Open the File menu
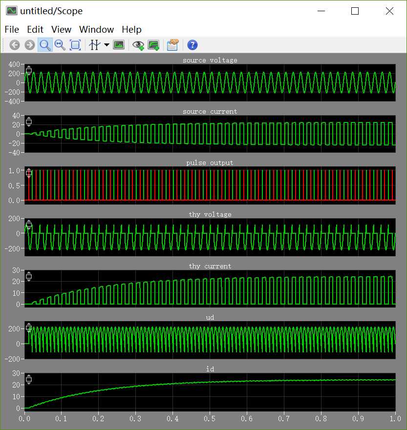 pyautogui.click(x=12, y=29)
